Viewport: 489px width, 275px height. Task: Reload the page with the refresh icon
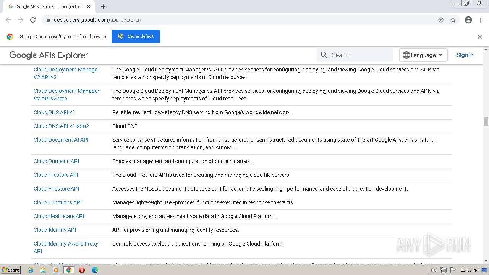pyautogui.click(x=33, y=20)
